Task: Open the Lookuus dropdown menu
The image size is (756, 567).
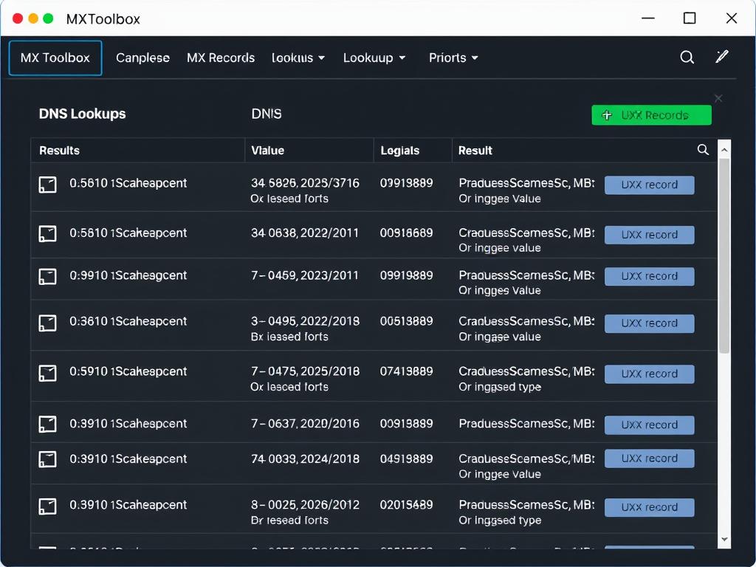Action: (x=298, y=58)
